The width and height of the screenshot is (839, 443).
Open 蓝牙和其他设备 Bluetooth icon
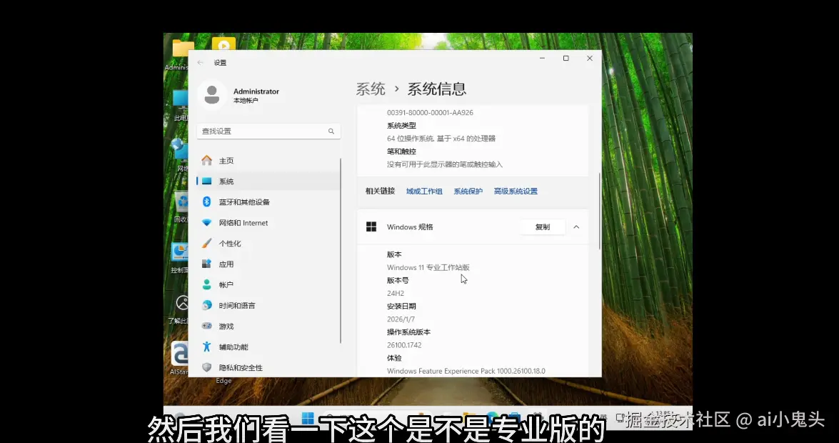coord(206,202)
